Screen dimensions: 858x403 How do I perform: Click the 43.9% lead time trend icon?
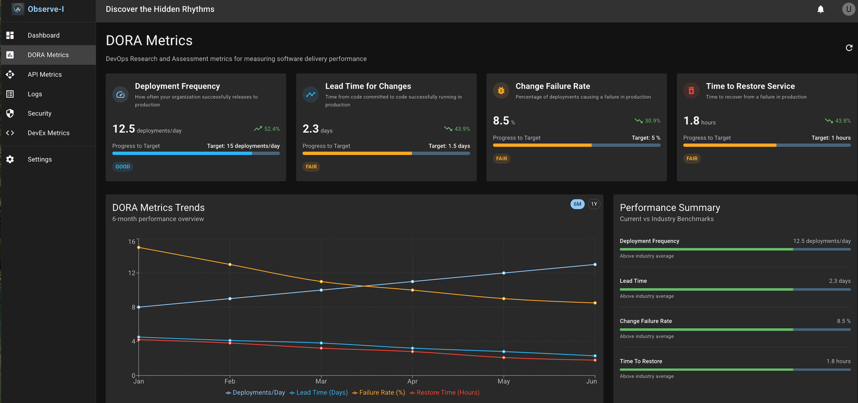point(448,129)
